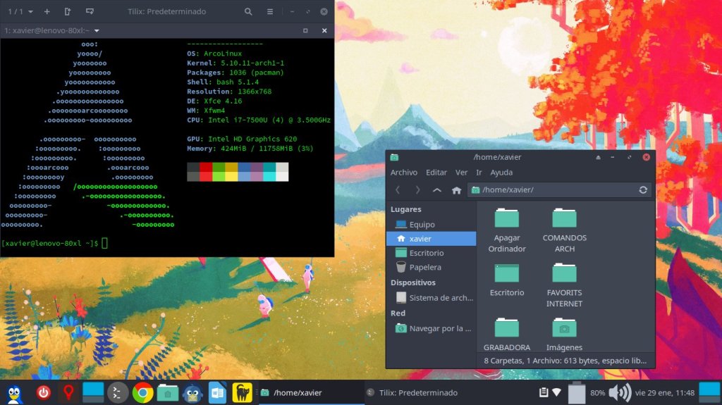Click the Tilix add terminal down icon
The height and width of the screenshot is (405, 722).
point(90,12)
